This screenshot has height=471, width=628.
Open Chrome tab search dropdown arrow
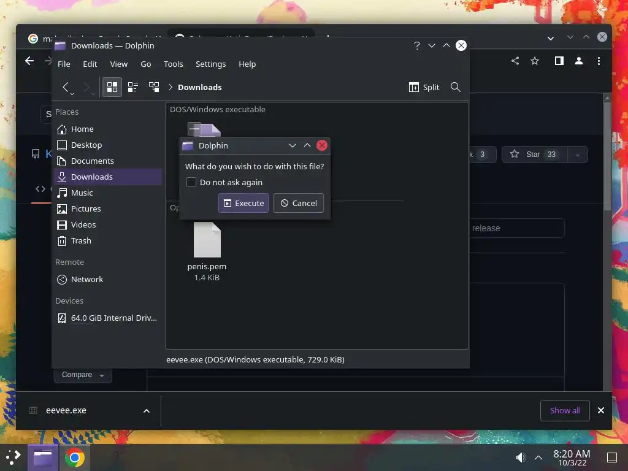coord(551,39)
